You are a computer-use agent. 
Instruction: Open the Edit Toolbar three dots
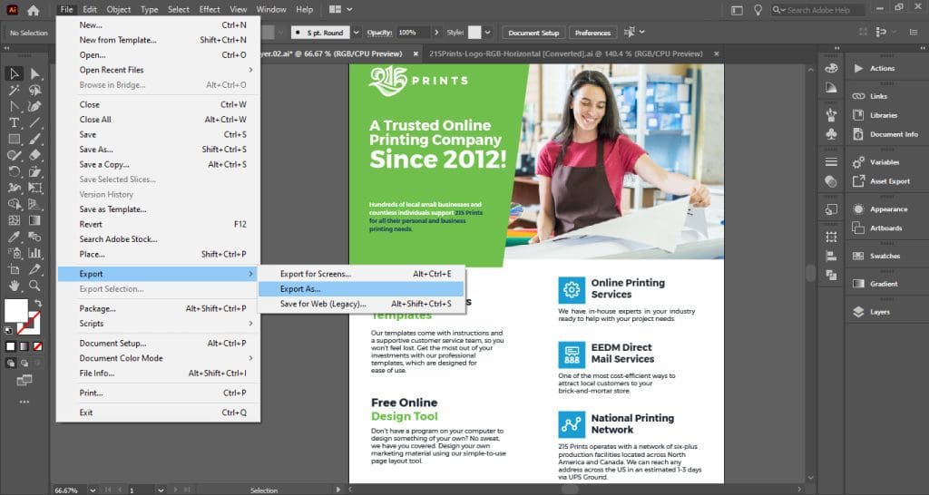coord(24,402)
